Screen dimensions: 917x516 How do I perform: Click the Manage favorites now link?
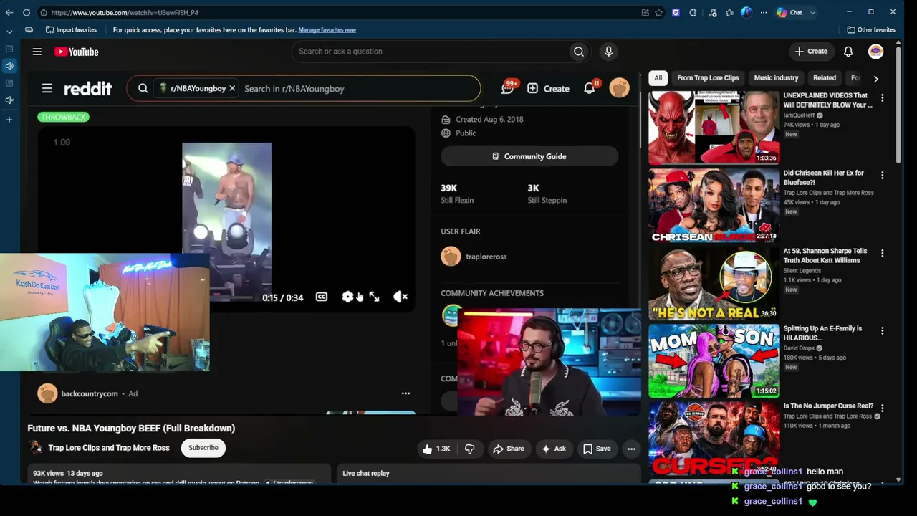pos(327,30)
